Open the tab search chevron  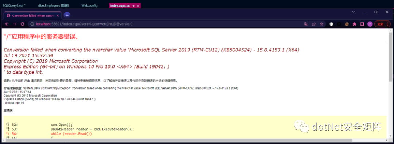[354, 12]
